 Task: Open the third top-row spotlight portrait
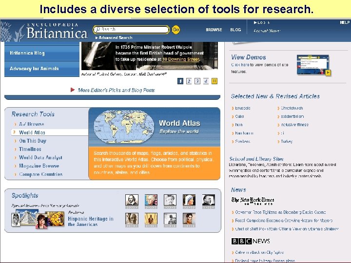(x=170, y=201)
